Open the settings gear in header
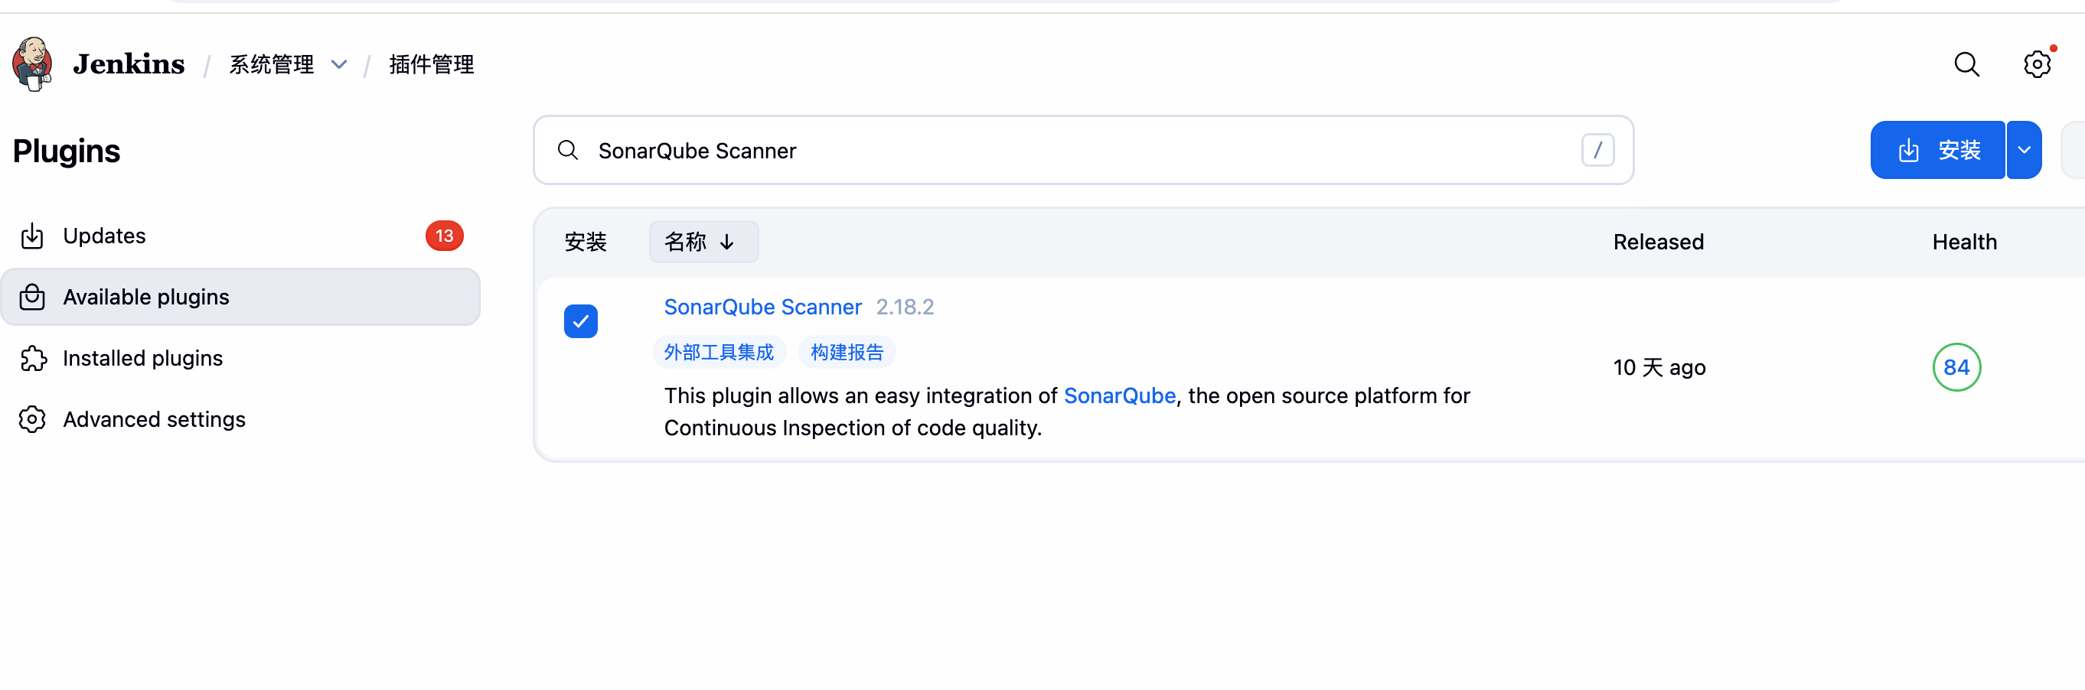The image size is (2085, 690). coord(2037,64)
